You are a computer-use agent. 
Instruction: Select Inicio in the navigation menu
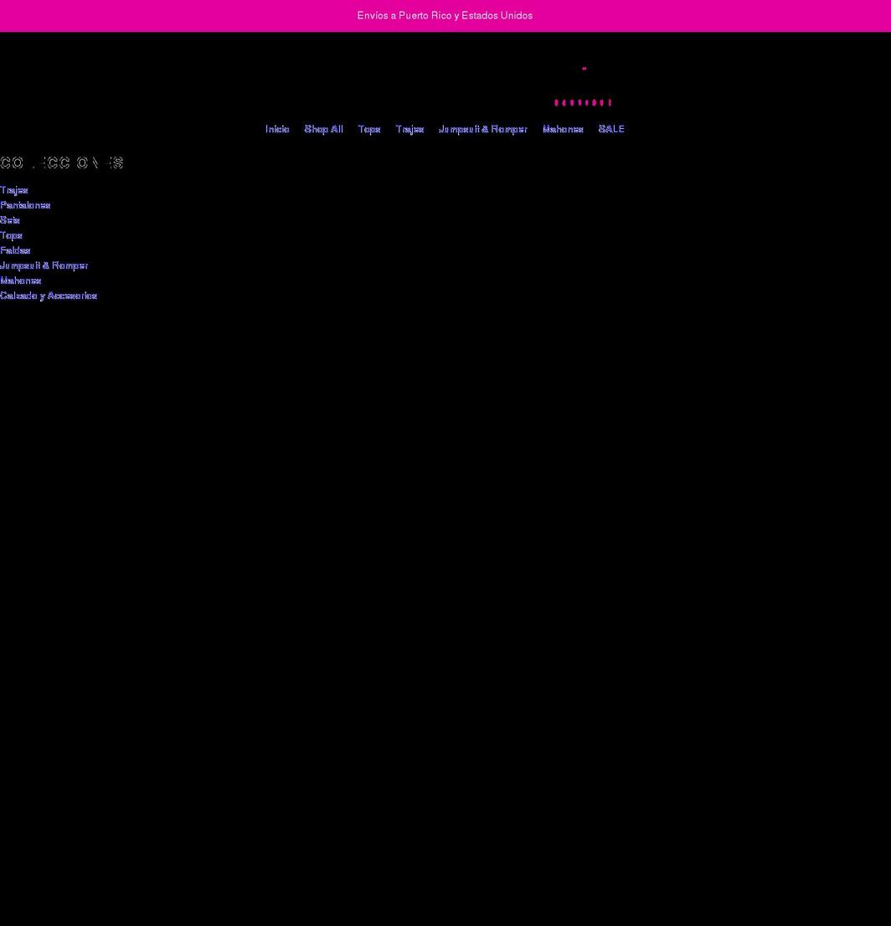click(x=276, y=129)
